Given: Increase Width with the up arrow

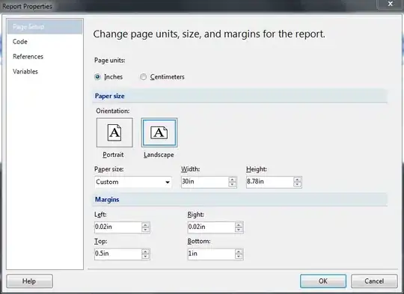Looking at the screenshot, I should tap(233, 180).
